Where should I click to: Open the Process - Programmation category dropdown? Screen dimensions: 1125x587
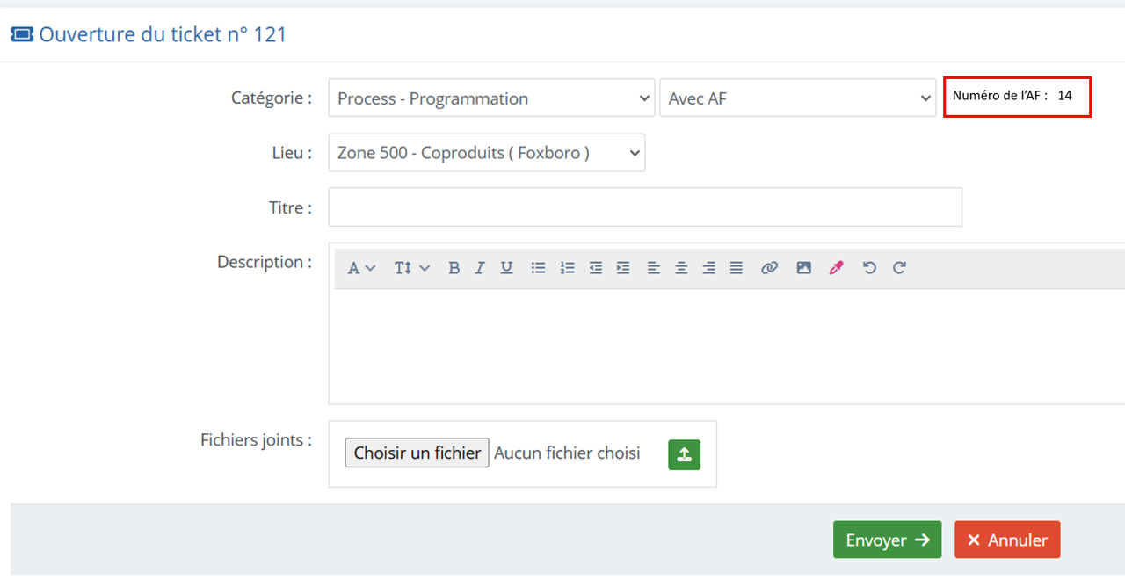coord(491,98)
